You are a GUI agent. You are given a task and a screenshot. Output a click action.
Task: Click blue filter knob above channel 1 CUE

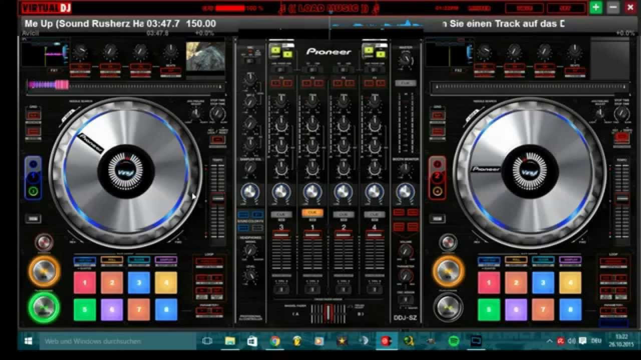[x=312, y=191]
